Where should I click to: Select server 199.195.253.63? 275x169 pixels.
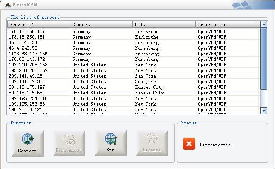pos(133,104)
